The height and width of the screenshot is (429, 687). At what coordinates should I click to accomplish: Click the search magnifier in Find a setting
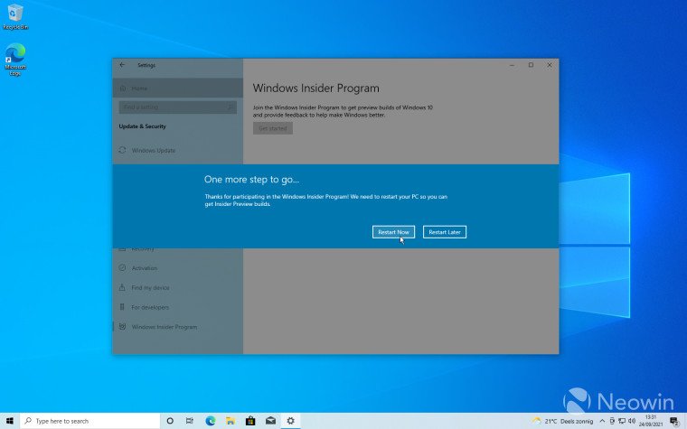(231, 107)
